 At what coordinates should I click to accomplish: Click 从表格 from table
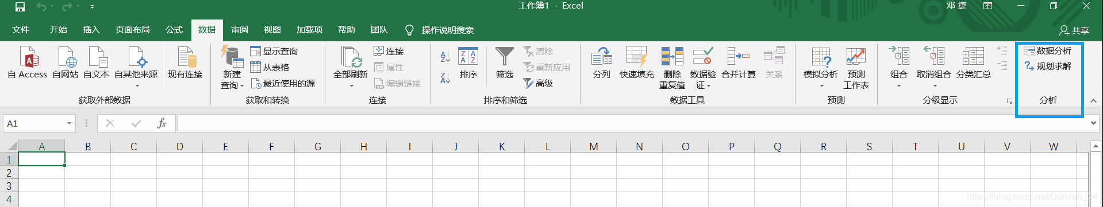(x=270, y=68)
